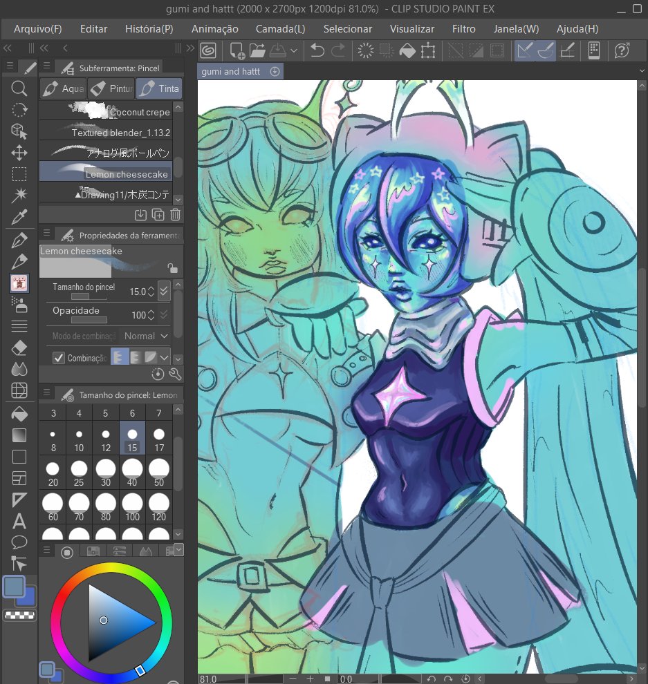The image size is (648, 684).
Task: Open the Arquivo(F) menu
Action: (38, 29)
